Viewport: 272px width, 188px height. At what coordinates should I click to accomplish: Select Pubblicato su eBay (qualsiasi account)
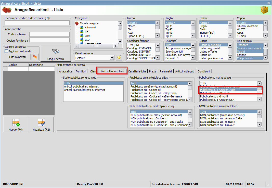pos(159,86)
